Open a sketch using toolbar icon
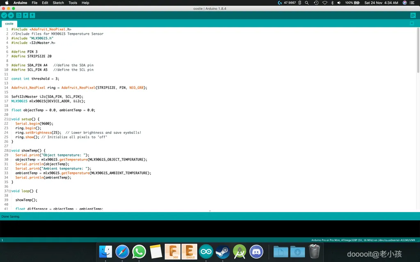The image size is (420, 262). pos(25,16)
